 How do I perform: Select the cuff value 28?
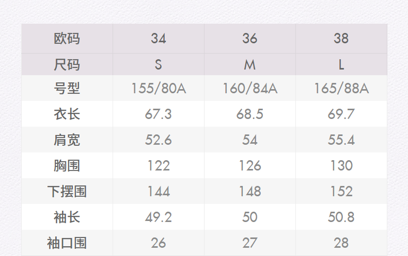341,243
